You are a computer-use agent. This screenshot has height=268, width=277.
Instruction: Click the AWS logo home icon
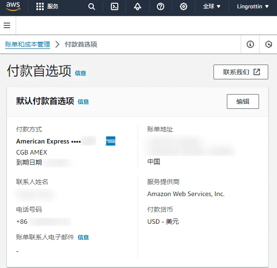click(x=13, y=6)
